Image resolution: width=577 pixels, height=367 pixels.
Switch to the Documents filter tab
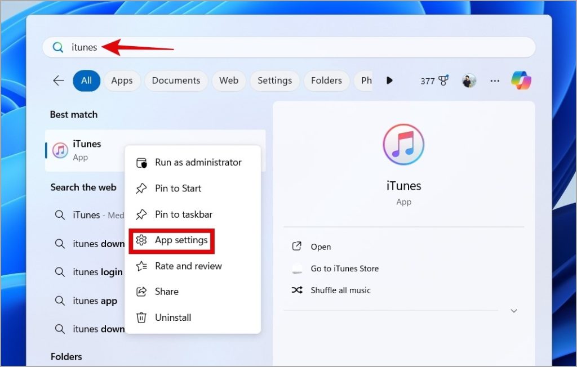[176, 80]
